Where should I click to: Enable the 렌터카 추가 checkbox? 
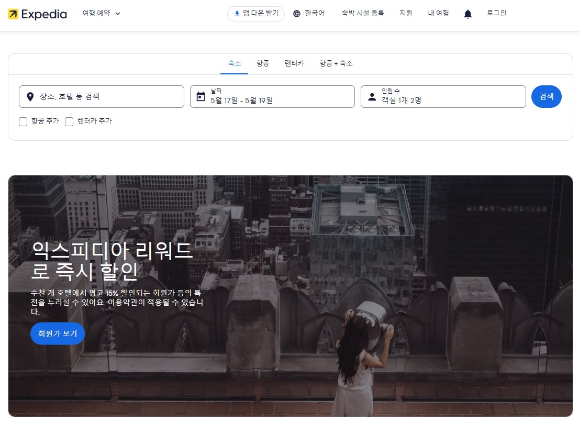69,121
